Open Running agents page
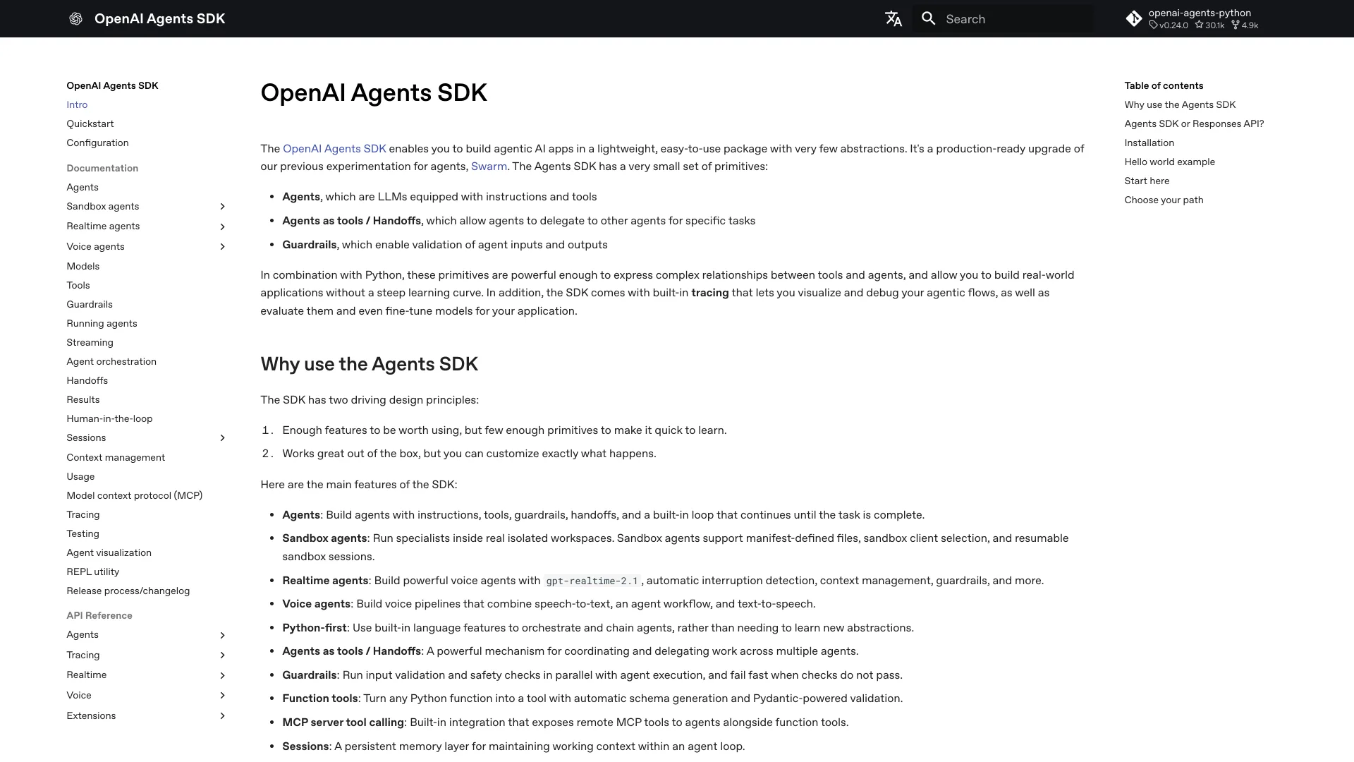 [x=102, y=323]
